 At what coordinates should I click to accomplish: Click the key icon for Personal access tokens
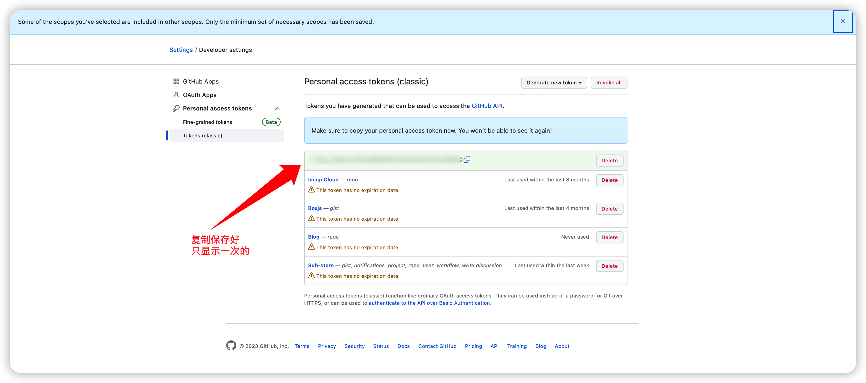click(176, 108)
